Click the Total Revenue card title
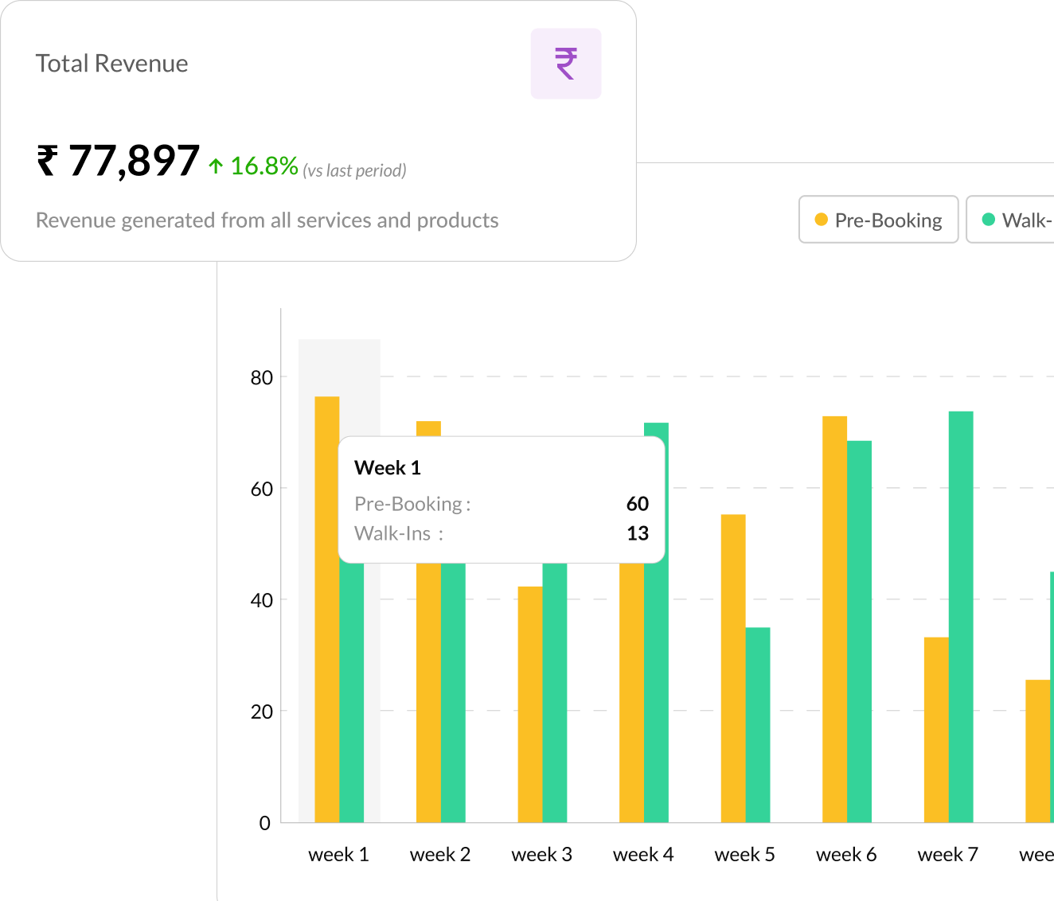The image size is (1054, 901). (x=111, y=63)
